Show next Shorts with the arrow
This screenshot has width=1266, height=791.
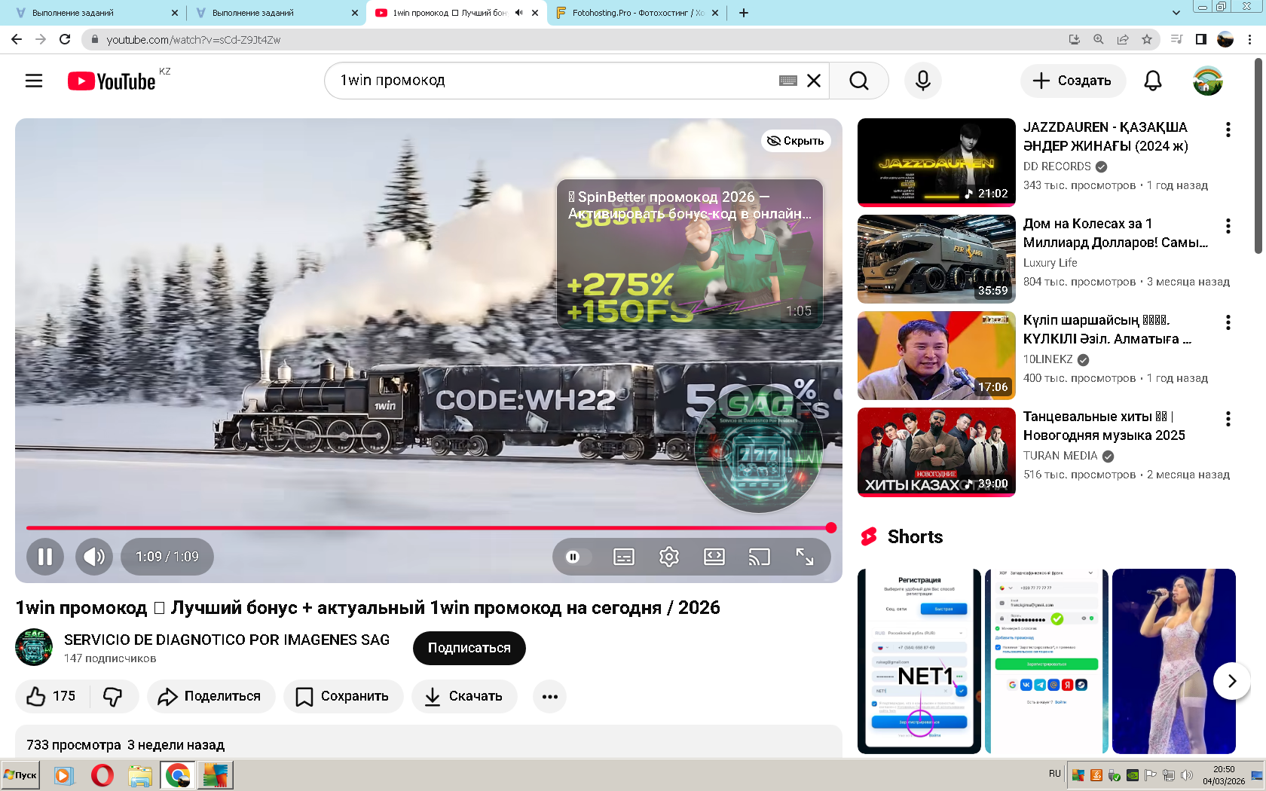(1231, 681)
